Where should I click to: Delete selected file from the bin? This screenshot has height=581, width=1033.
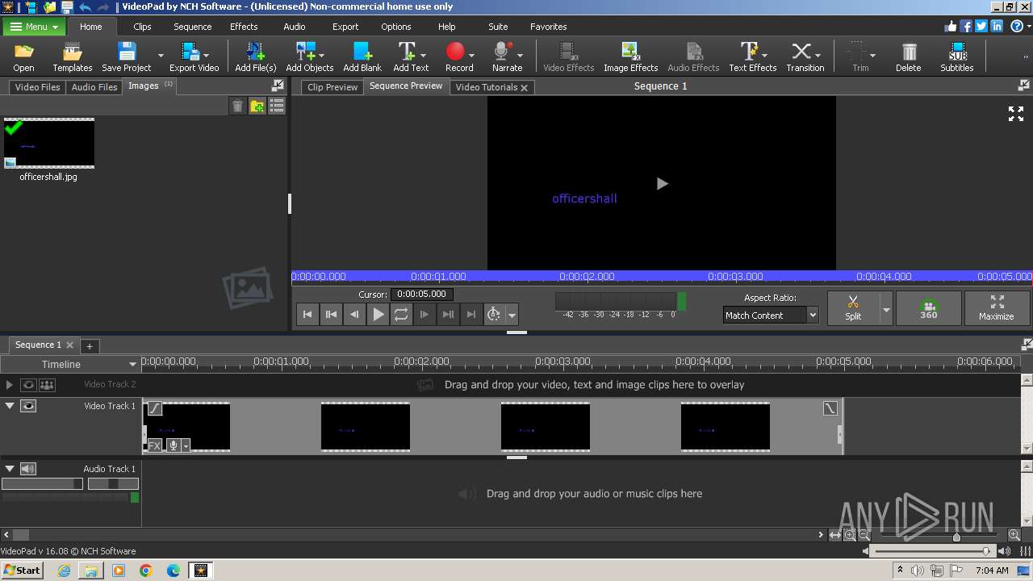[237, 106]
